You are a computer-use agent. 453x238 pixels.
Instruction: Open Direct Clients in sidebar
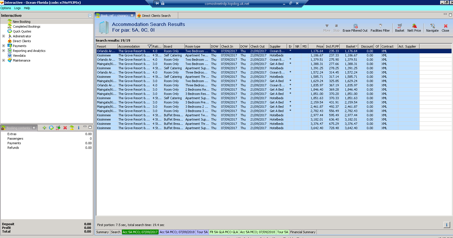pos(22,41)
